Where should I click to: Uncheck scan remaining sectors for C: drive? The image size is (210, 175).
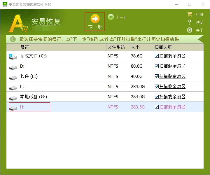click(x=157, y=56)
